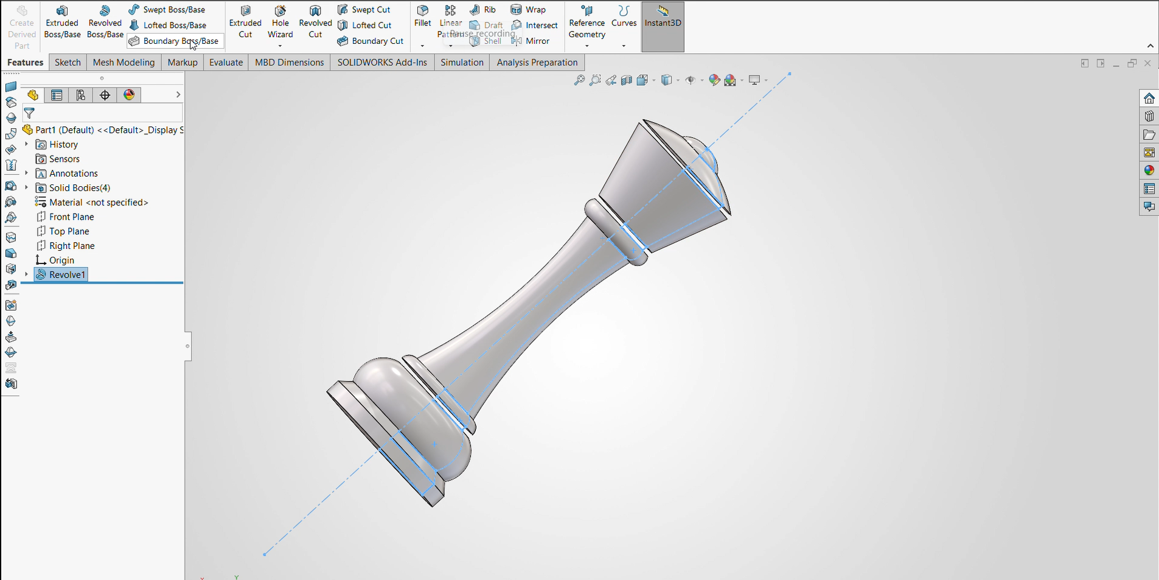Select the Fillet tool
This screenshot has width=1159, height=580.
[422, 17]
